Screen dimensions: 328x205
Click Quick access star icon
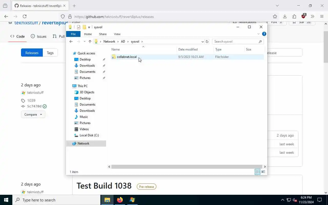coord(75,53)
